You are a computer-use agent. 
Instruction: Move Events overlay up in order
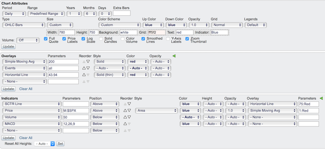84,68
